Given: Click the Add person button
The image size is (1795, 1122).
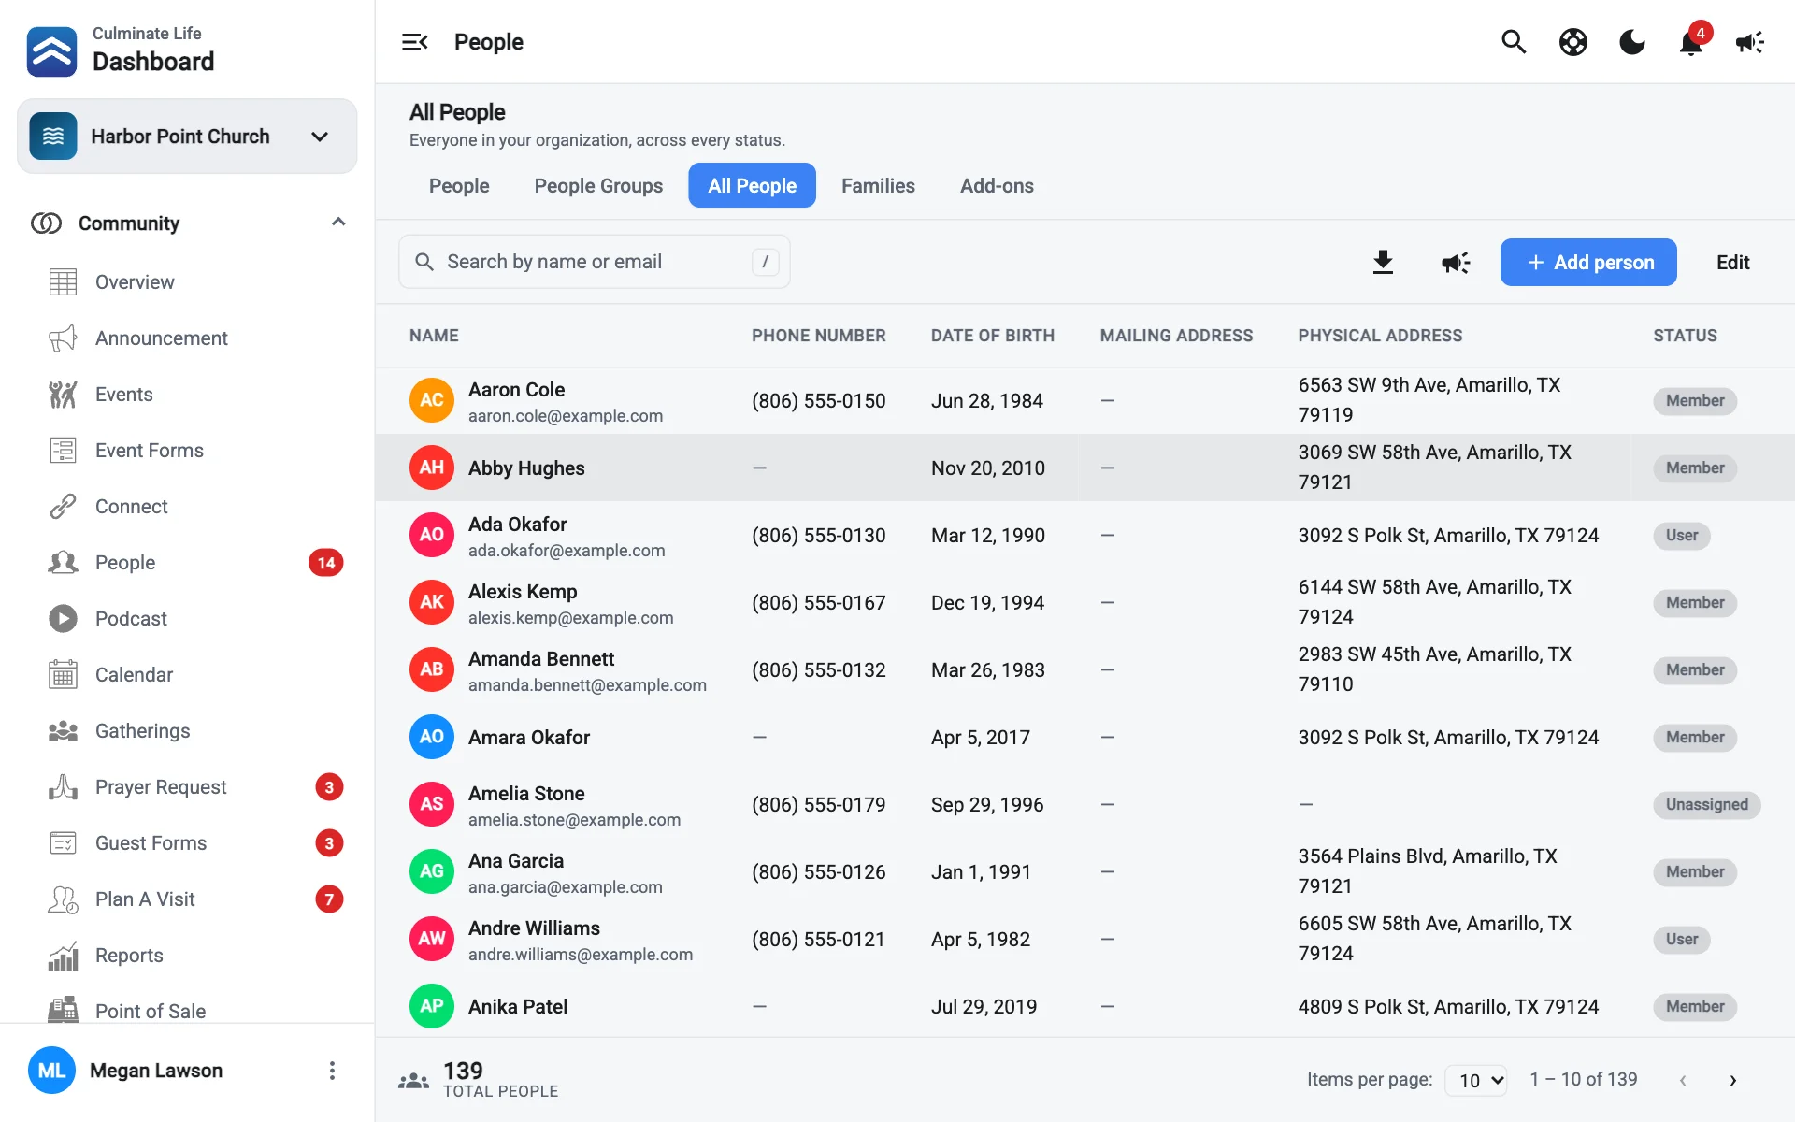Looking at the screenshot, I should click(x=1588, y=263).
